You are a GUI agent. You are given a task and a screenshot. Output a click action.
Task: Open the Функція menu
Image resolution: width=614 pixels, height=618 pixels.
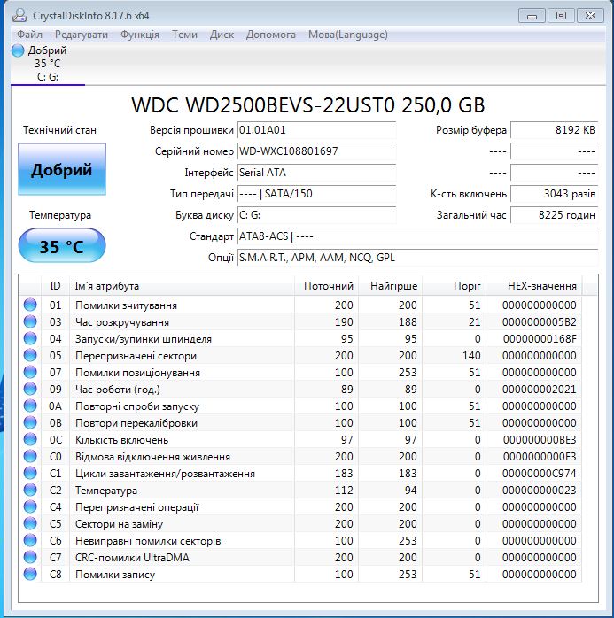(x=139, y=35)
